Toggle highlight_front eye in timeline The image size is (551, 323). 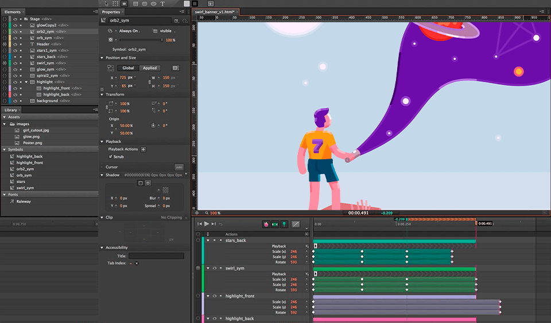214,296
